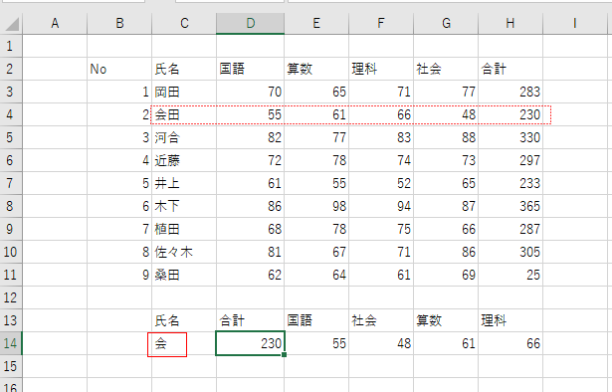Select row 11 header
Screen dimensions: 612x392
coord(11,275)
